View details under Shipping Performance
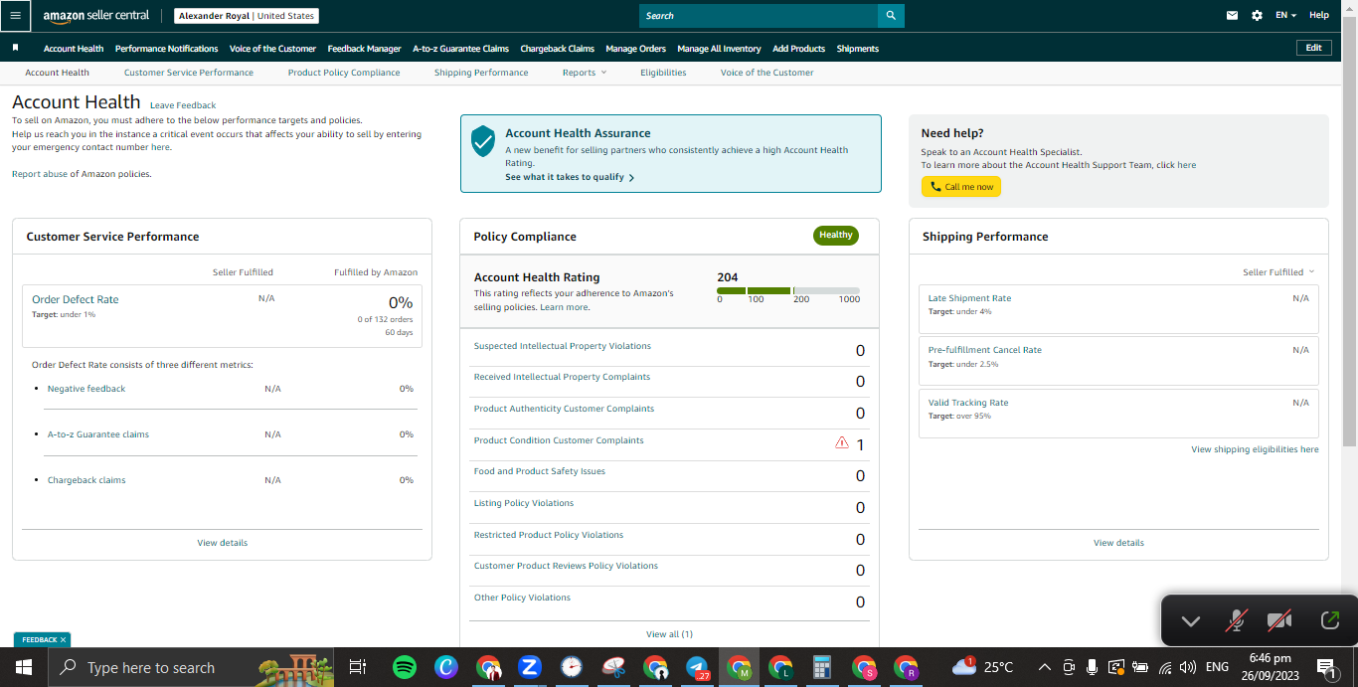This screenshot has height=687, width=1358. point(1118,543)
